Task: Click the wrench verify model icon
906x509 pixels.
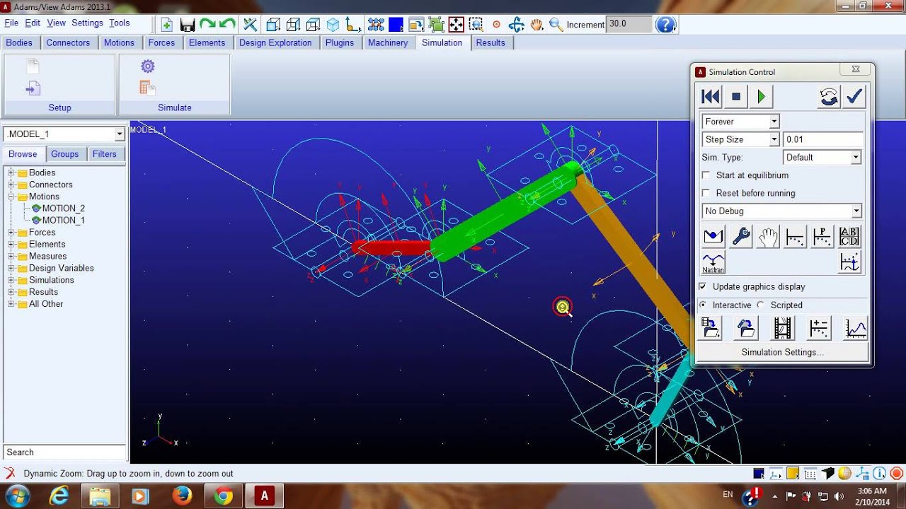Action: pyautogui.click(x=741, y=236)
